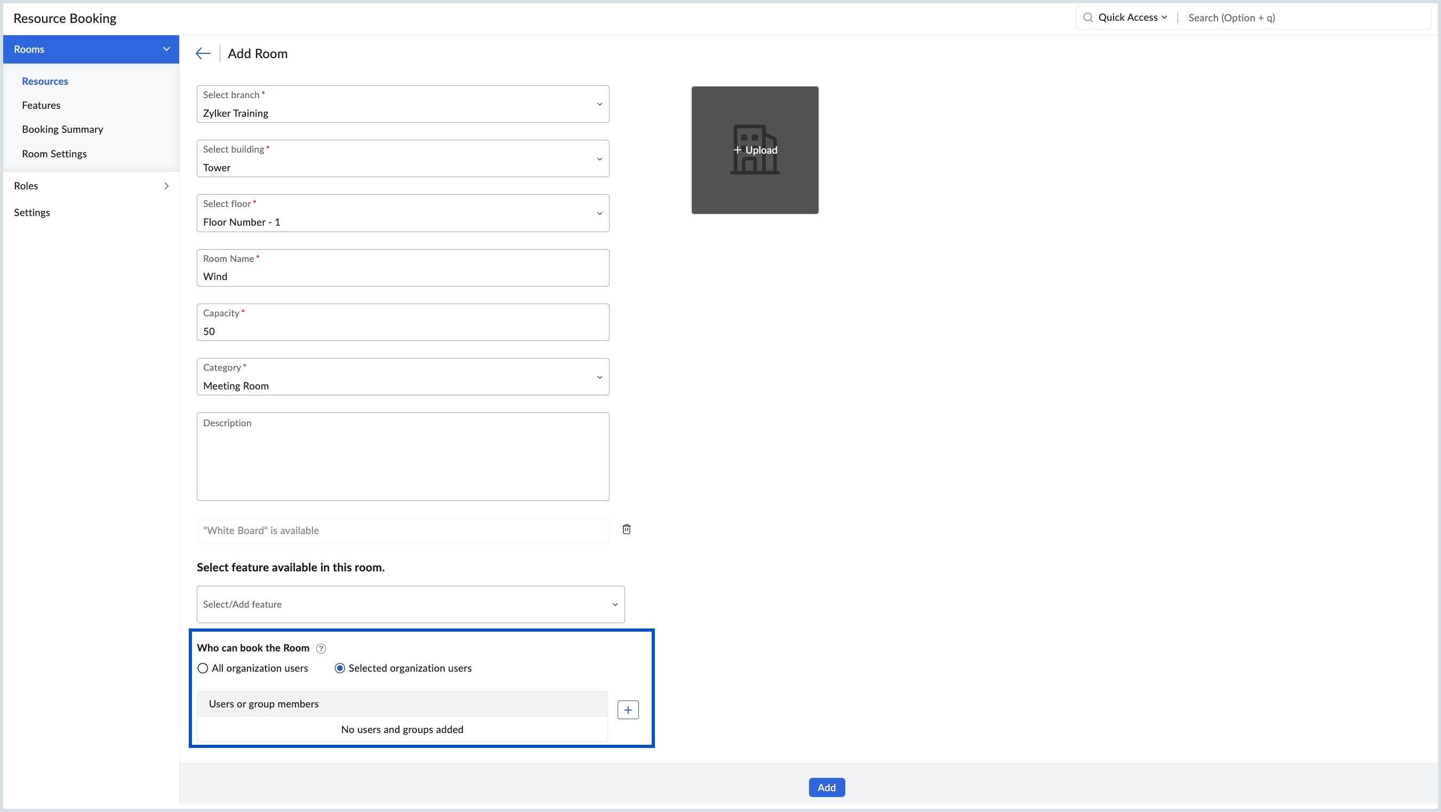This screenshot has width=1441, height=812.
Task: Select Selected organization users radio option
Action: pos(340,668)
